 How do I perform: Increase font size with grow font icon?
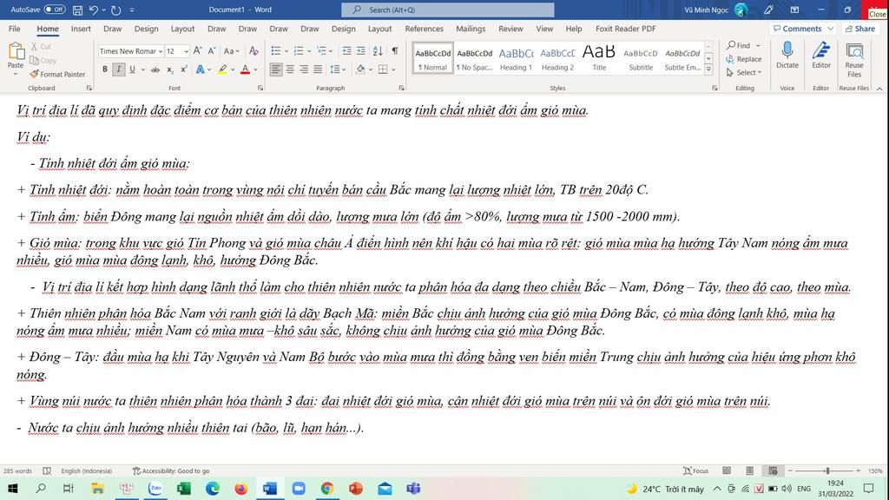[197, 51]
